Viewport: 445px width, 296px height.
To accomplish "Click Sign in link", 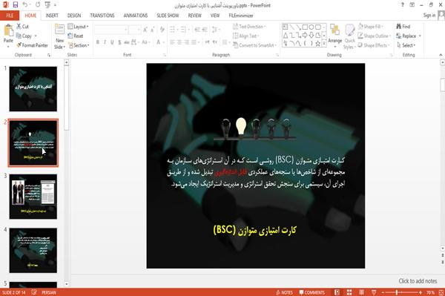I will click(x=429, y=16).
